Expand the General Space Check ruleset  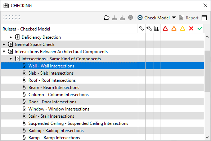4,44
